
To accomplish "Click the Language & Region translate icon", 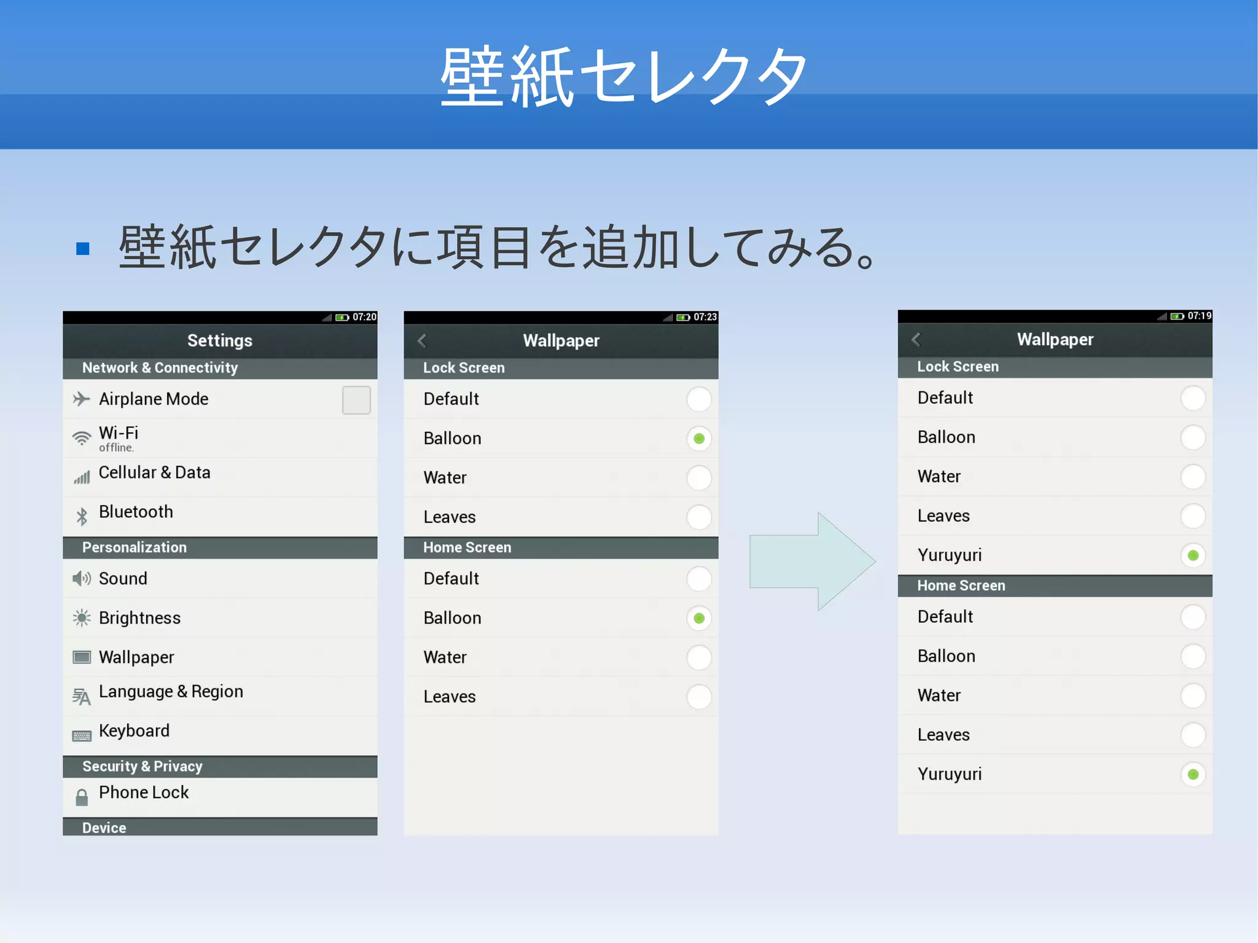I will (82, 697).
